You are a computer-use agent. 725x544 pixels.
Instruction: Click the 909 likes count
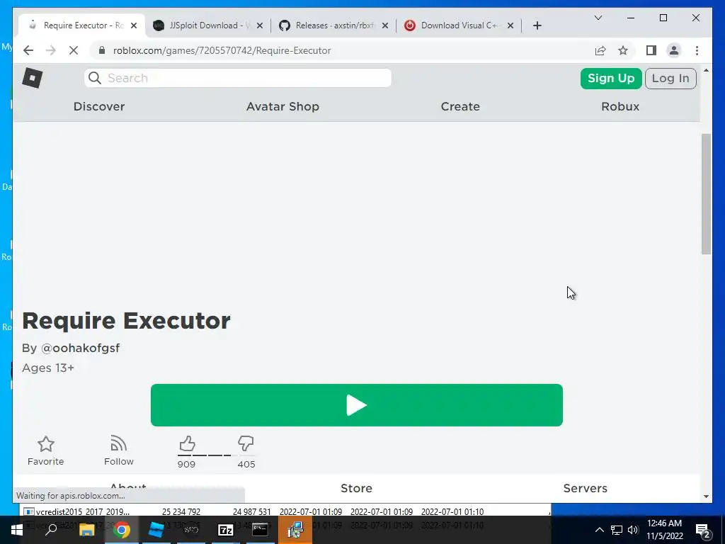[x=186, y=464]
